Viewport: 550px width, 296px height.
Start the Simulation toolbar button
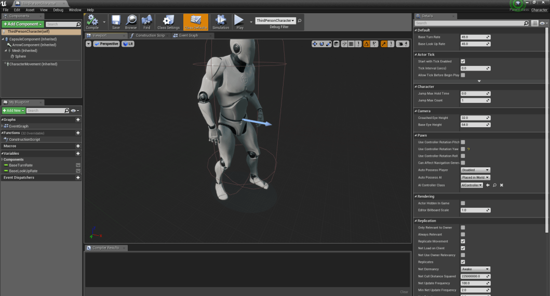pyautogui.click(x=221, y=21)
